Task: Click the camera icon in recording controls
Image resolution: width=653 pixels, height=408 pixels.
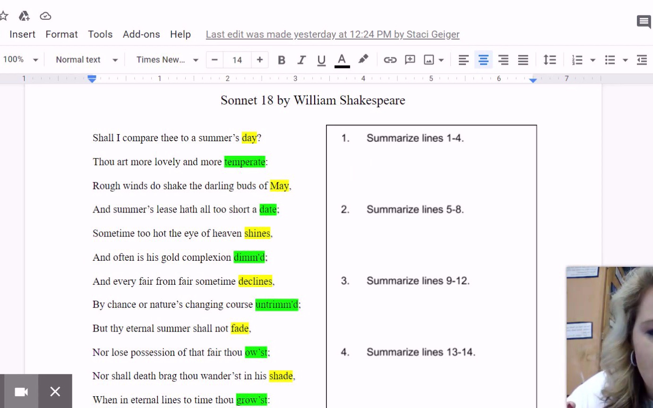Action: (x=21, y=391)
